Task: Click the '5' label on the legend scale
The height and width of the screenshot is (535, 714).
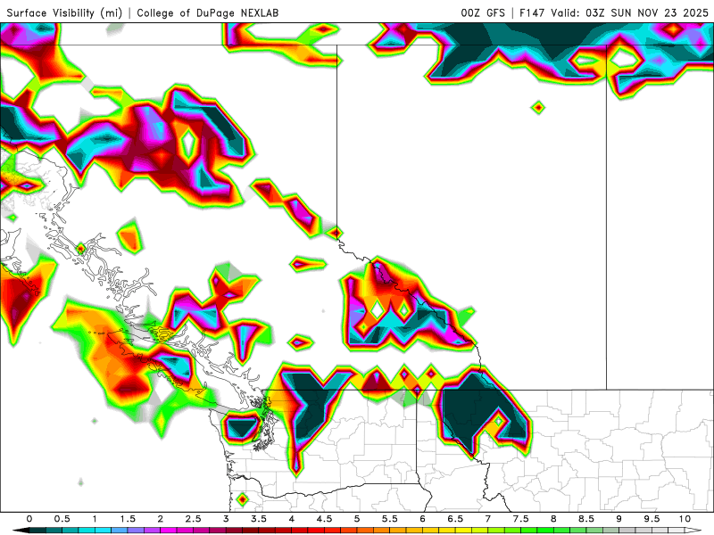Action: [x=357, y=519]
